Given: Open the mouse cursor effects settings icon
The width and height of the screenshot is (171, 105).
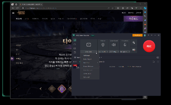Looking at the screenshot, I should pyautogui.click(x=134, y=42).
